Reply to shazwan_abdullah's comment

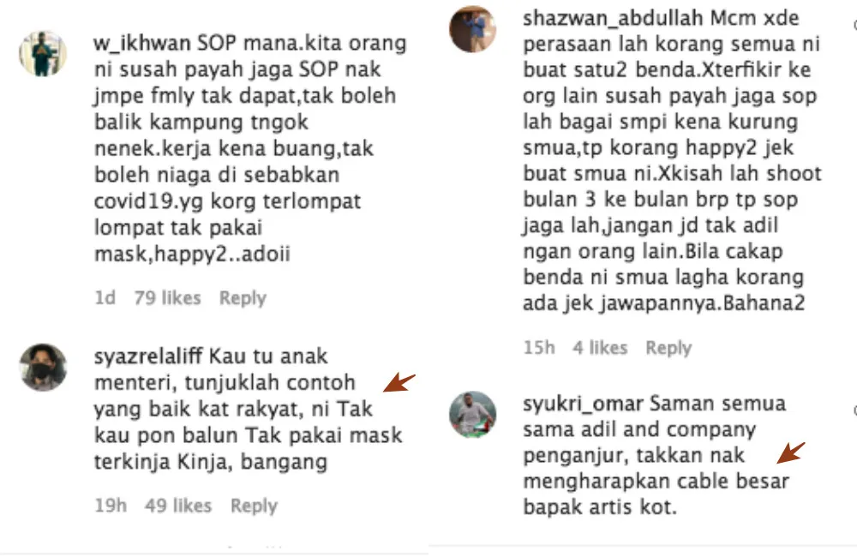(668, 348)
